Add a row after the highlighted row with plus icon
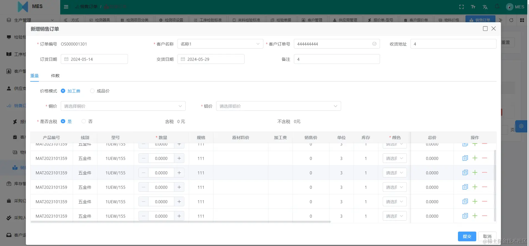The width and height of the screenshot is (529, 246). [x=475, y=172]
